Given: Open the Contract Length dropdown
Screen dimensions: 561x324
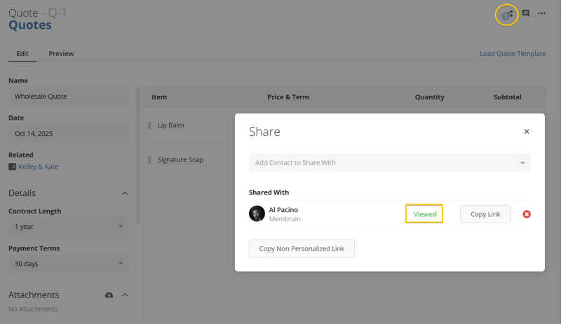Looking at the screenshot, I should (68, 227).
